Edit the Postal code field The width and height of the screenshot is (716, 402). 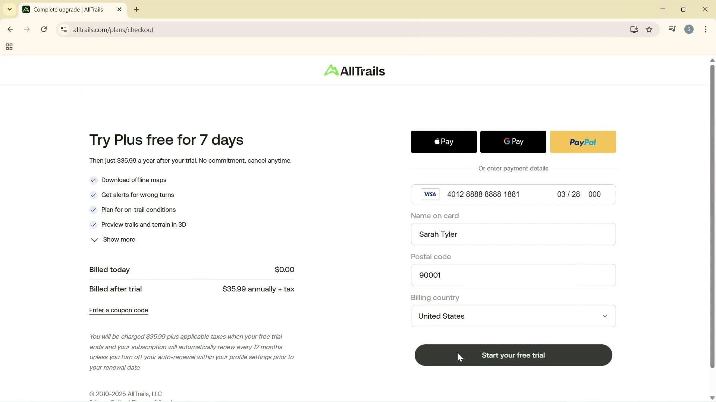coord(513,275)
